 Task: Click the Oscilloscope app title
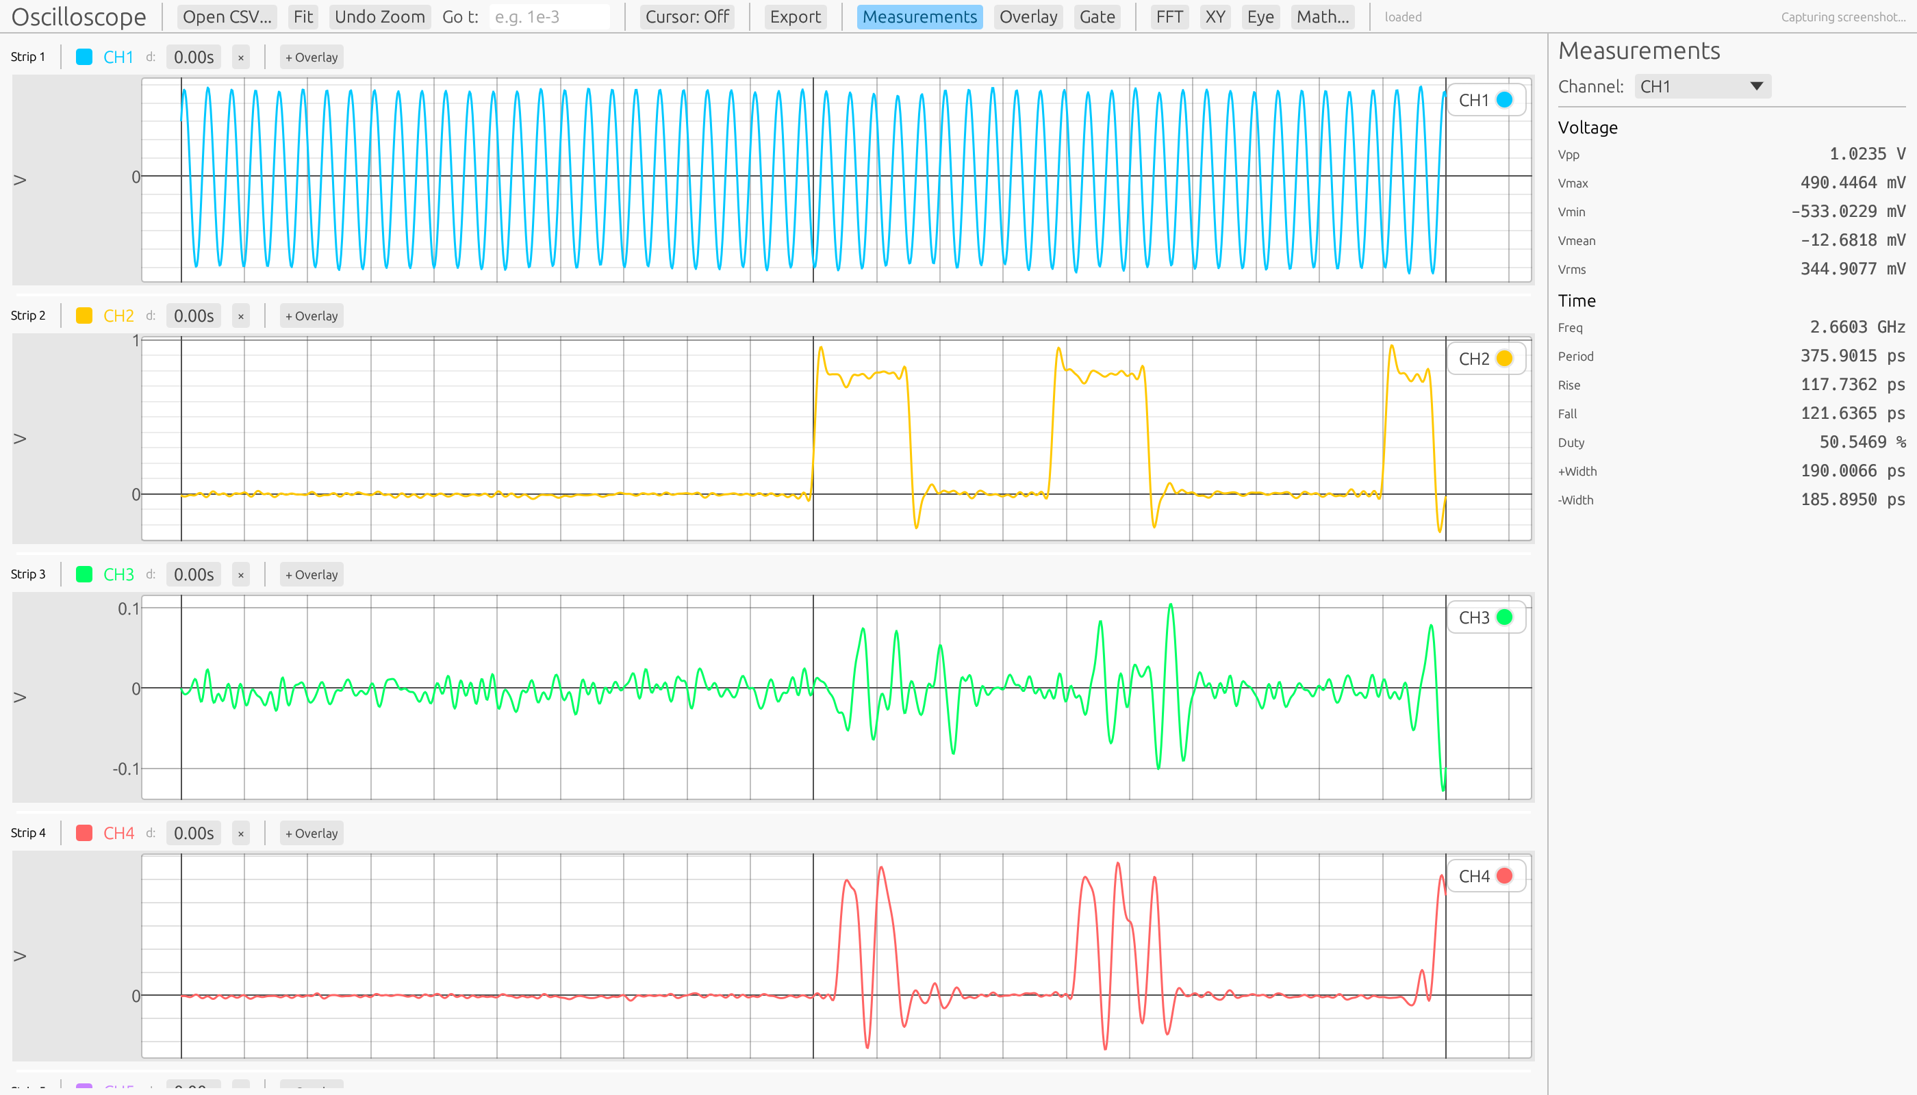pyautogui.click(x=79, y=16)
